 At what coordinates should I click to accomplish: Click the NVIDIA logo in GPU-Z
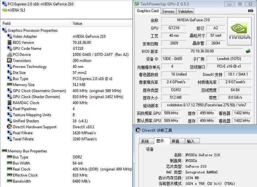240,31
